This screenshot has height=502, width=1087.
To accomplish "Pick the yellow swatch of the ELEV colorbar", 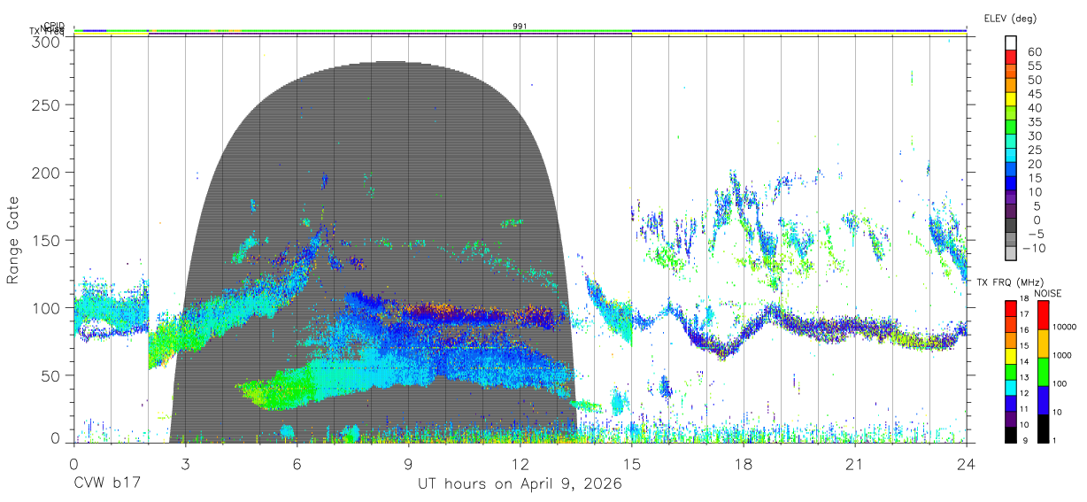I will point(1011,98).
